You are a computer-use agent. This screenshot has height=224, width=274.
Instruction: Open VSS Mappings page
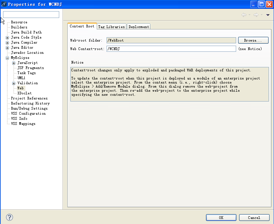pyautogui.click(x=23, y=124)
